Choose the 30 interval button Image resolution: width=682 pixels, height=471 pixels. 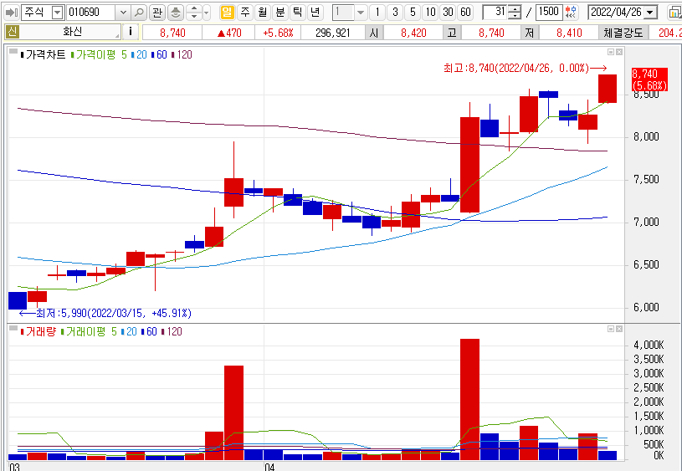(448, 13)
